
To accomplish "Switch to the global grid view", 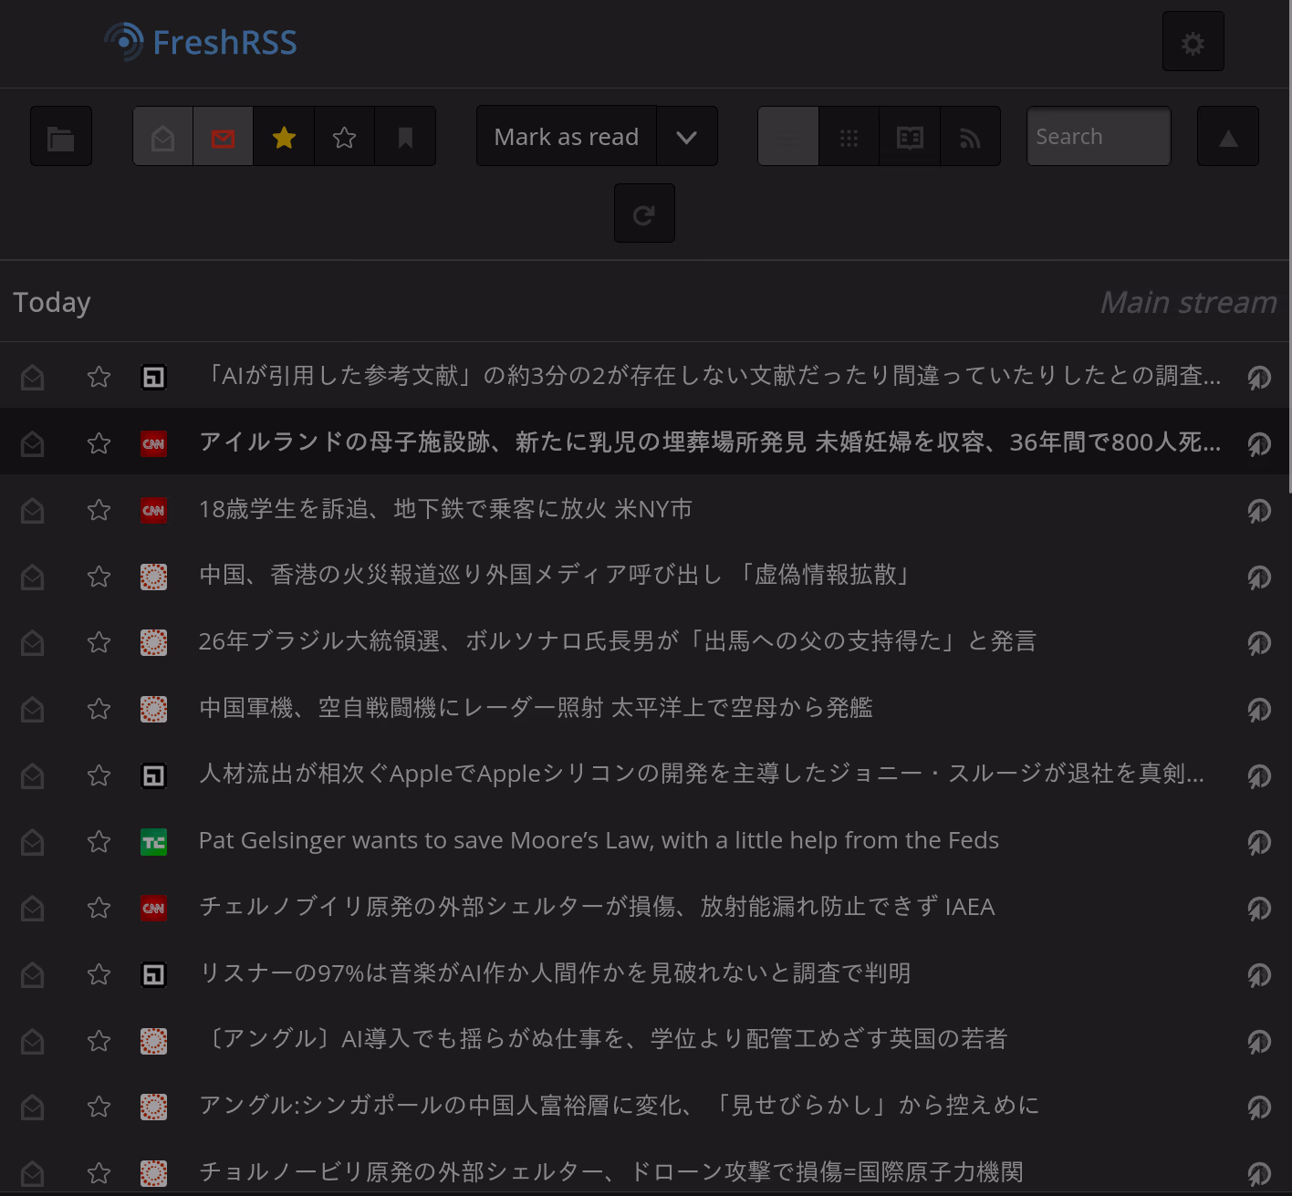I will [849, 137].
